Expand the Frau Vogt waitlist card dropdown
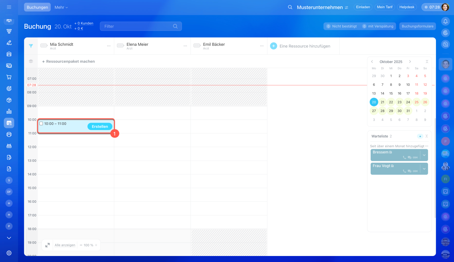 [424, 169]
